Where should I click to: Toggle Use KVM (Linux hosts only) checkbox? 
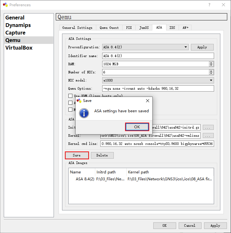(x=71, y=96)
